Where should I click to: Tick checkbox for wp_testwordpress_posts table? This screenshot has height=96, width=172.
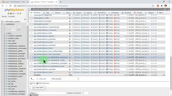[31, 42]
